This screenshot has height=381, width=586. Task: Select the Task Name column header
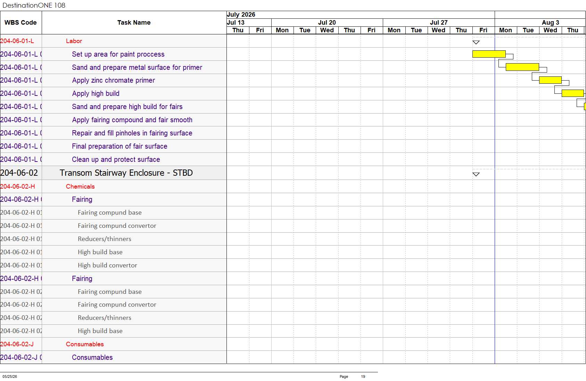(x=134, y=23)
